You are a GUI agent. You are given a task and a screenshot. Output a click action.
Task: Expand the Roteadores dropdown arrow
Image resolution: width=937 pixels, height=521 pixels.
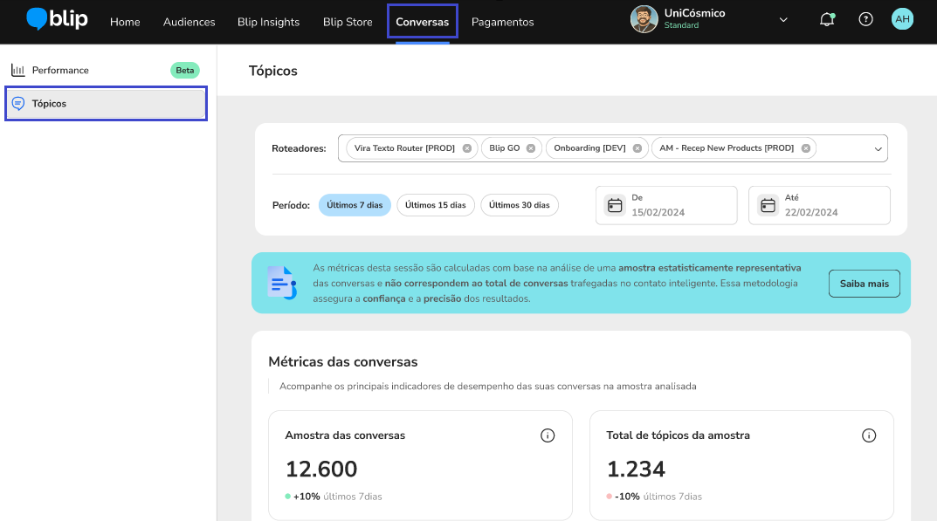(878, 149)
